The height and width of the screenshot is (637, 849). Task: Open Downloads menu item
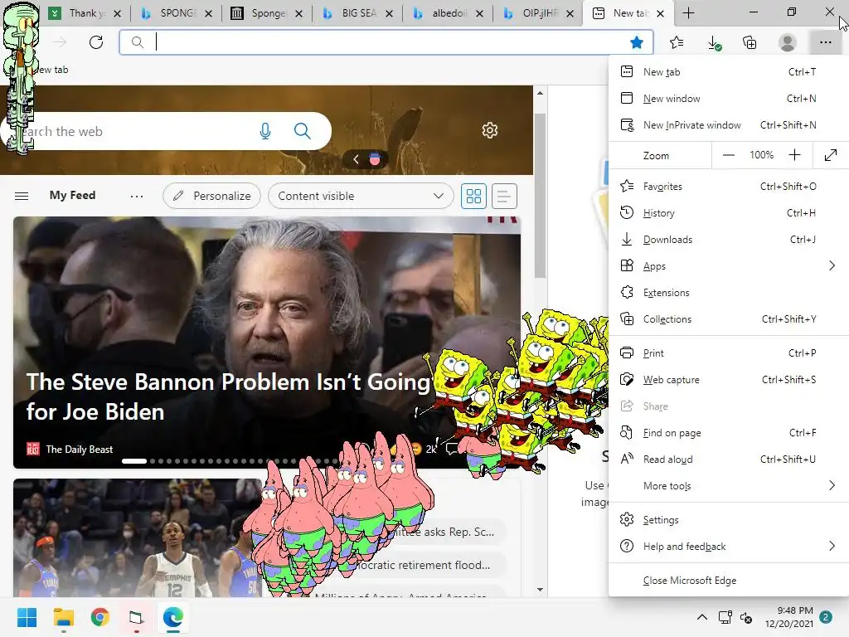(728, 240)
